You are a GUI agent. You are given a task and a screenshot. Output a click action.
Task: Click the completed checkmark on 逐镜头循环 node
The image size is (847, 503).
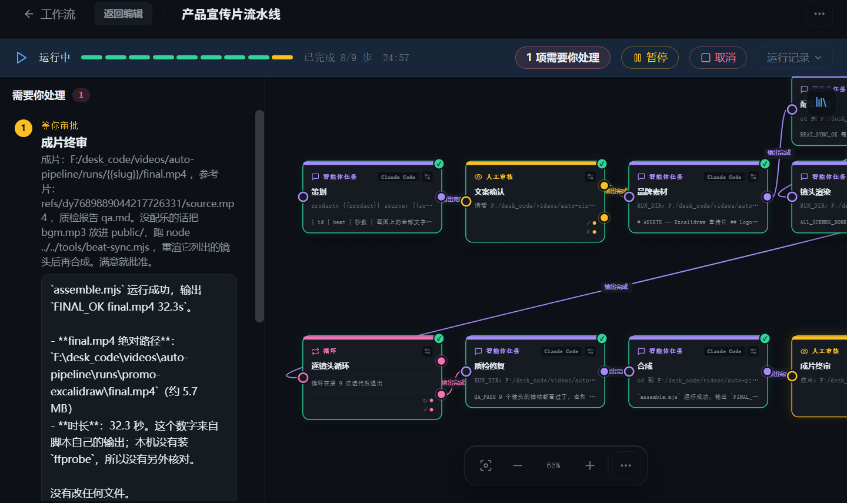coord(439,339)
